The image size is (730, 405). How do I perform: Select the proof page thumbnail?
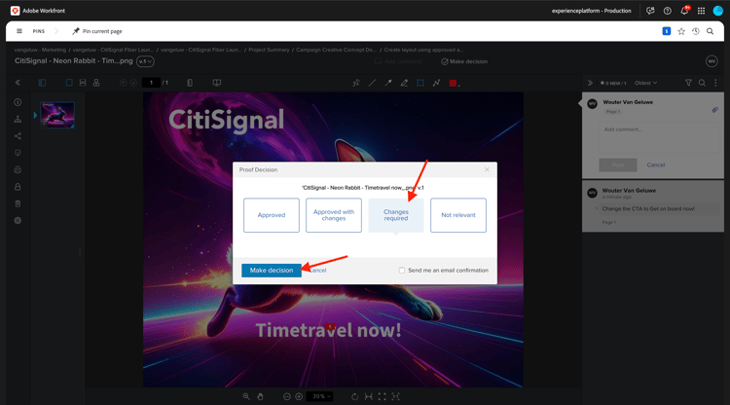click(57, 115)
